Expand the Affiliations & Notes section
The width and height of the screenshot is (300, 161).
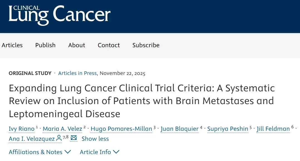click(x=40, y=152)
